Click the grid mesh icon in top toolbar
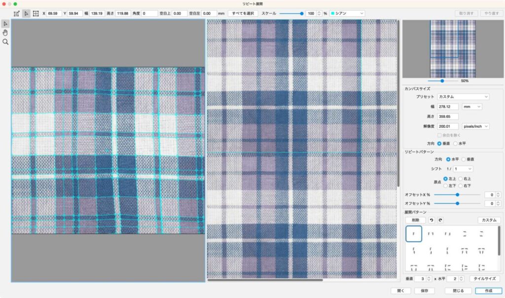This screenshot has width=505, height=298. point(36,13)
